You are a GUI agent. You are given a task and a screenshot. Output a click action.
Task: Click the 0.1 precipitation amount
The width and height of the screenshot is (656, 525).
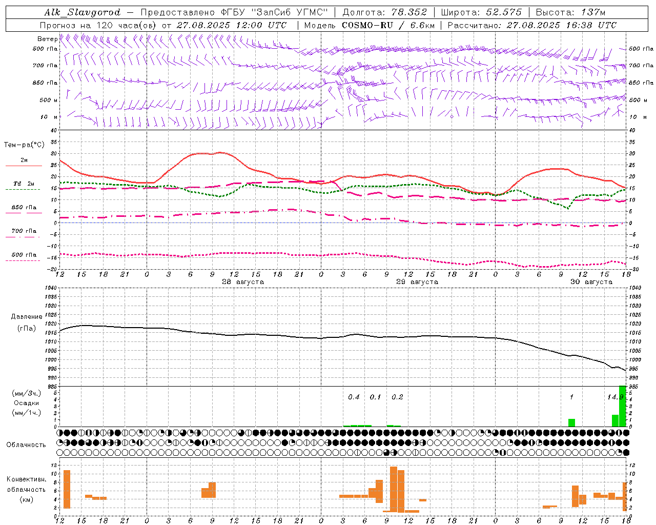tap(375, 397)
